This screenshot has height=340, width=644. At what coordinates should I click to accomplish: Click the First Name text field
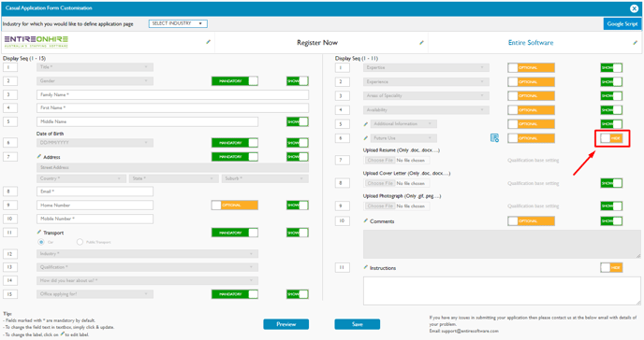tap(172, 107)
